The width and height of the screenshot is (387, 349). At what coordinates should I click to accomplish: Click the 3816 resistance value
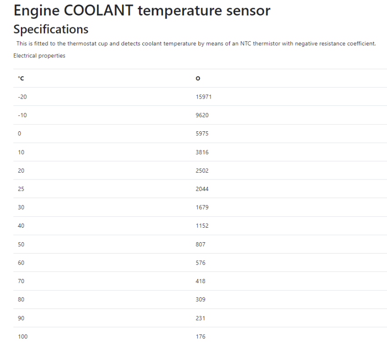pyautogui.click(x=202, y=152)
